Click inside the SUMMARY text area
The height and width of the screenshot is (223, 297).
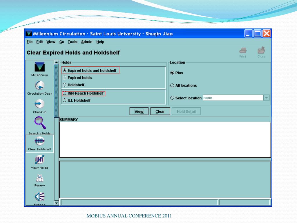pos(165,140)
